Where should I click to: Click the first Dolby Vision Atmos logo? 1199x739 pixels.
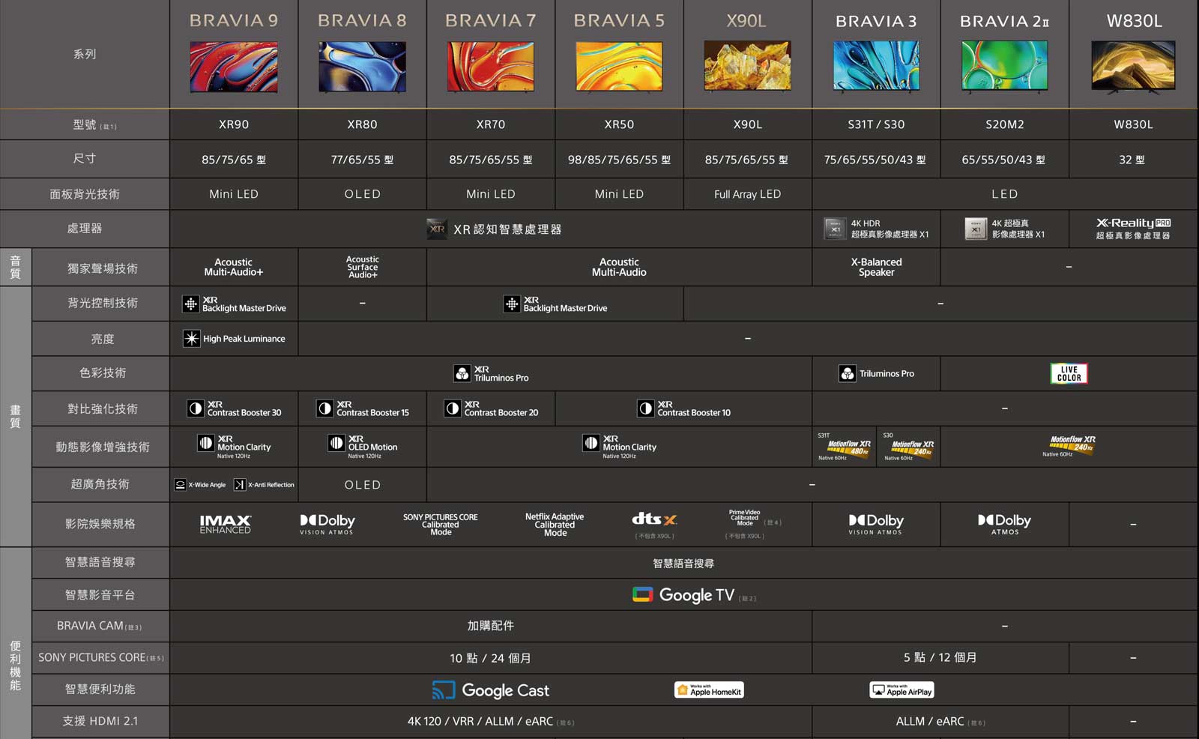(327, 524)
